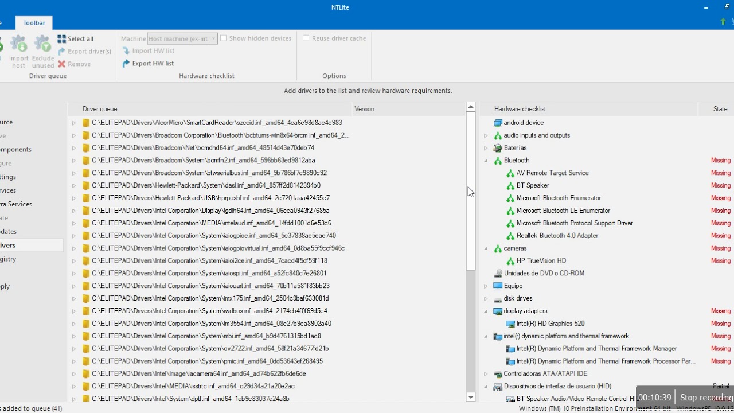Click the android device icon
This screenshot has height=413, width=734.
pos(498,123)
